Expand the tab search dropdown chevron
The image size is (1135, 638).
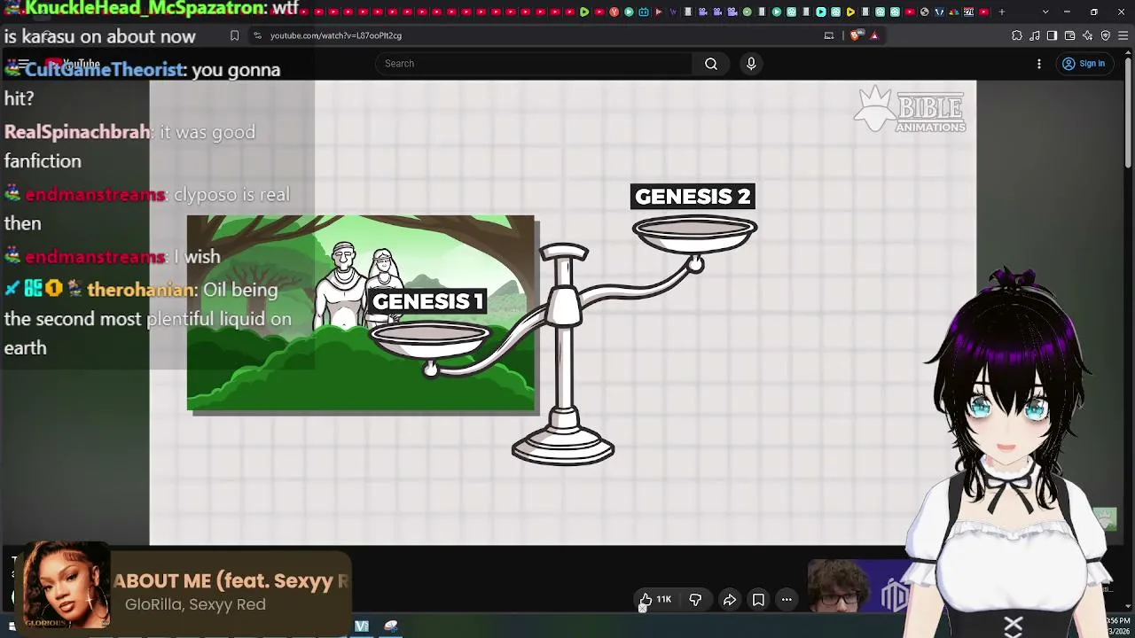pyautogui.click(x=1045, y=12)
